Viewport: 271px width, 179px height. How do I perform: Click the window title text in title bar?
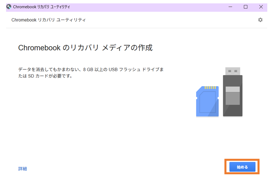42,7
